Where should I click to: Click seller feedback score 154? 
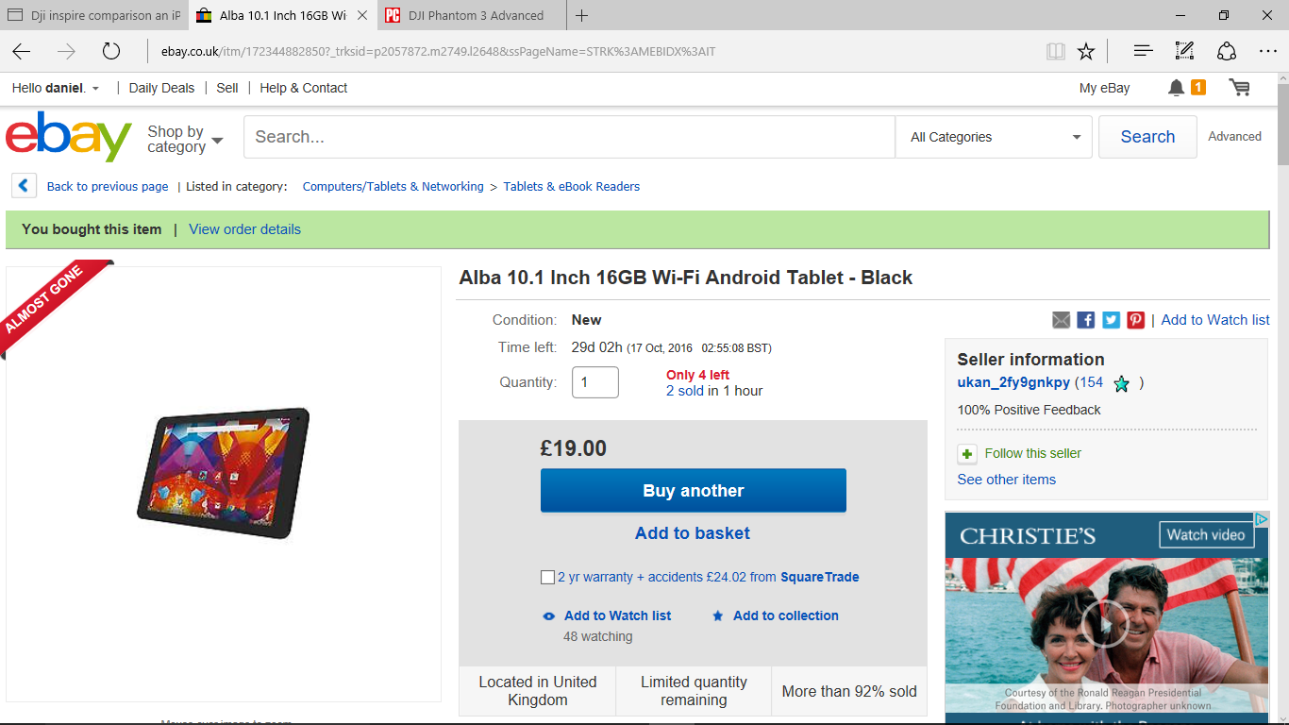click(x=1092, y=383)
